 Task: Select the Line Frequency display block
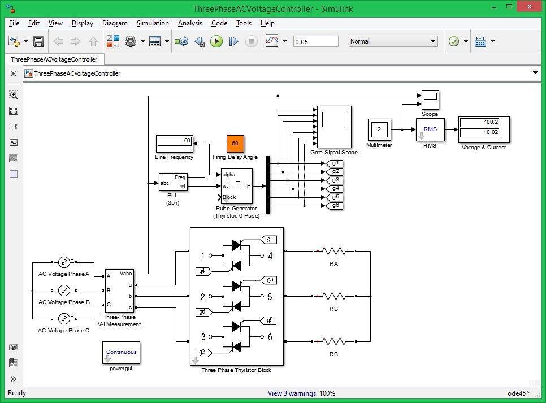[175, 144]
